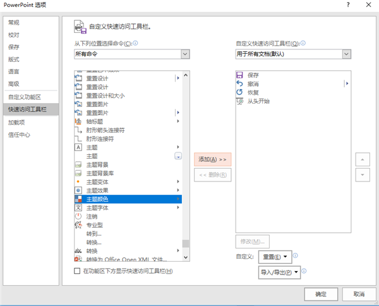Image resolution: width=379 pixels, height=306 pixels.
Task: Click the 轴标题 chart icon
Action: 78,121
